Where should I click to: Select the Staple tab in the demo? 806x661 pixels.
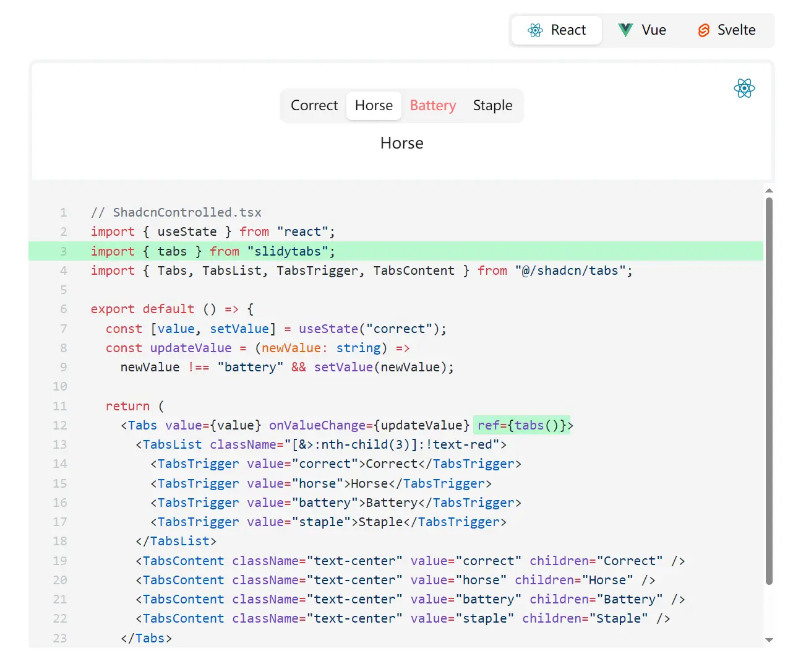[492, 105]
